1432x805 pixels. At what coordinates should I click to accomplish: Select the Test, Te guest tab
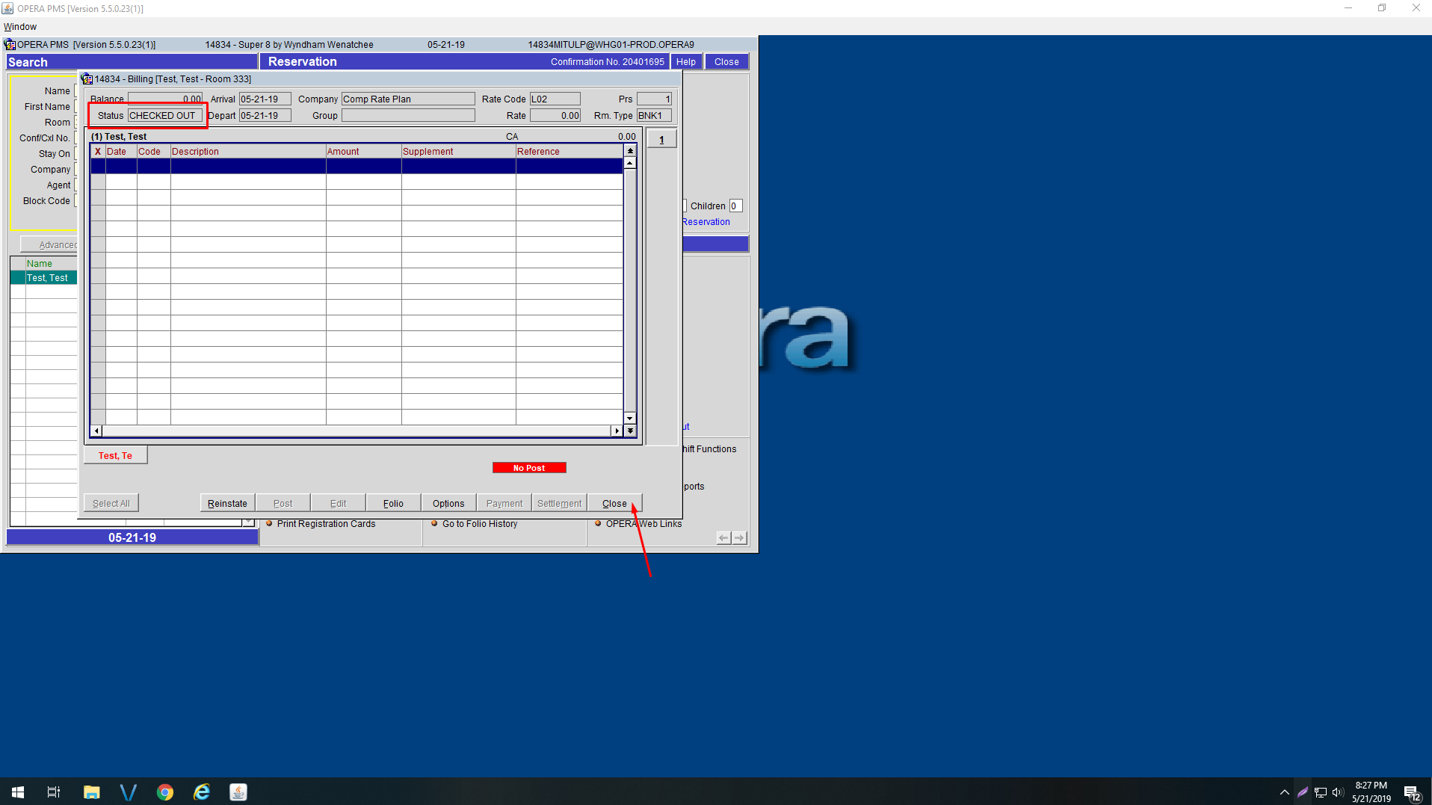click(x=115, y=456)
